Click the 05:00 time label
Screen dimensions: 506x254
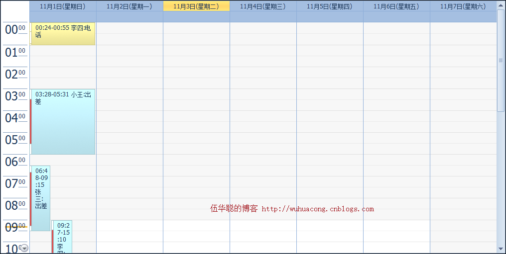[x=15, y=140]
